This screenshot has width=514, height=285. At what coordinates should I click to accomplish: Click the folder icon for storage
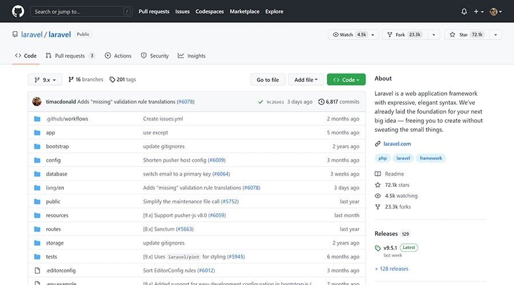37,243
